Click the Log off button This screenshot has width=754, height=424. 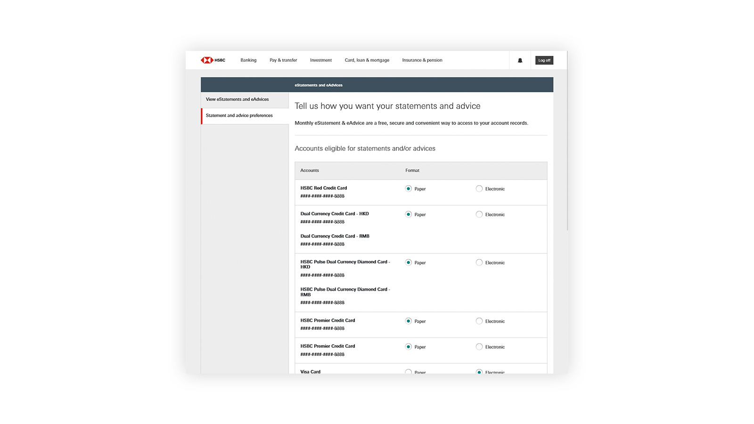coord(544,60)
